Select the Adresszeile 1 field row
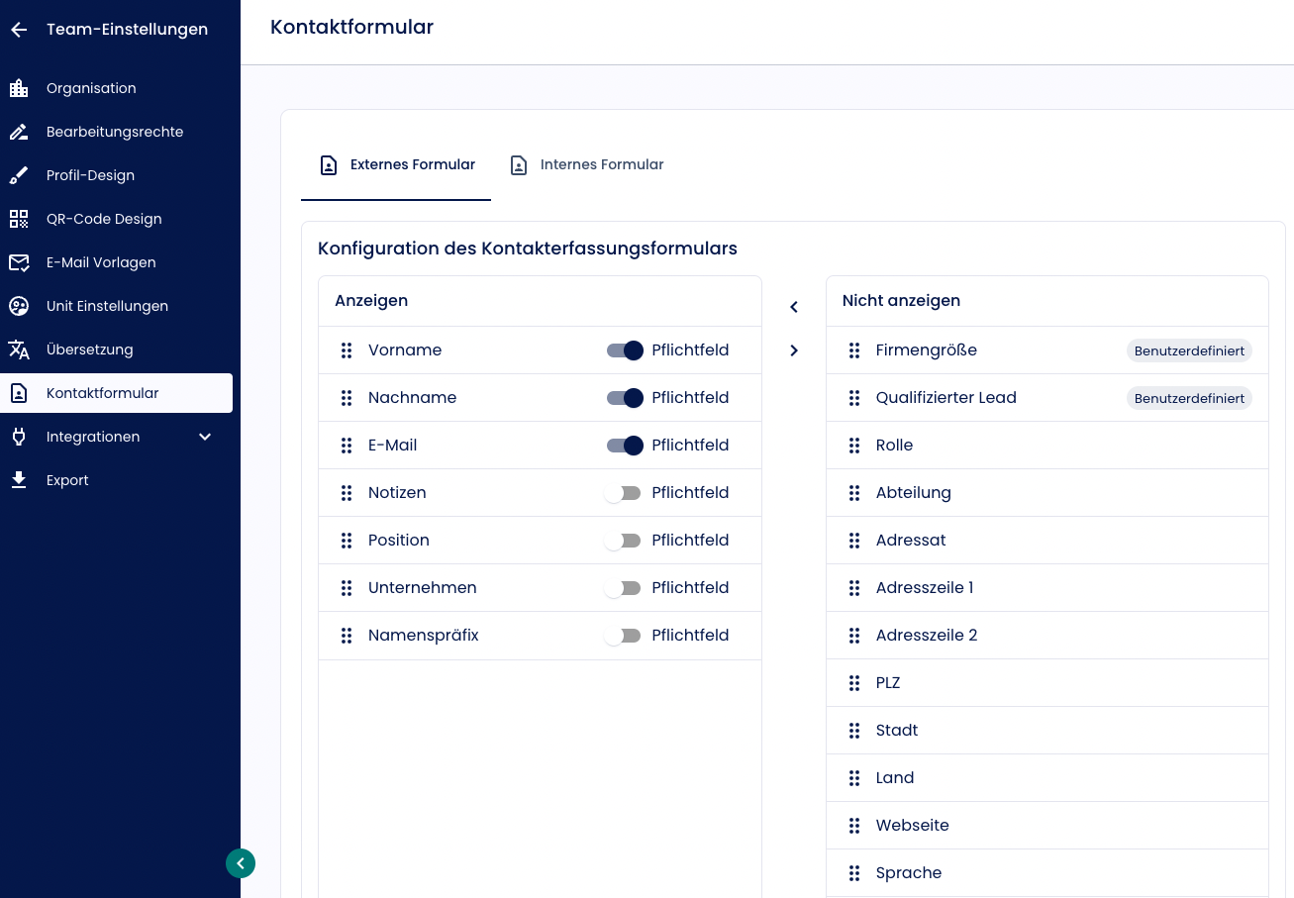Viewport: 1294px width, 898px height. (x=1047, y=588)
